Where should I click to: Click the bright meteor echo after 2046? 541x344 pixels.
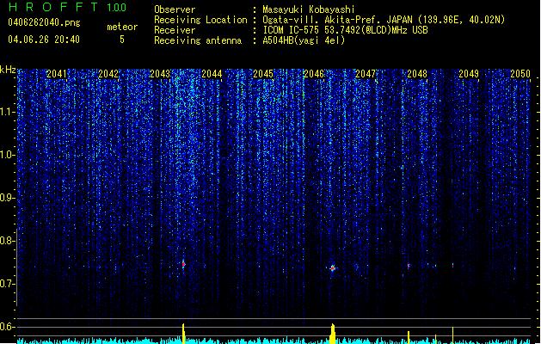(x=333, y=268)
